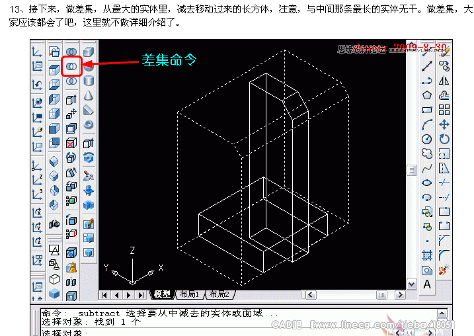Click the UCS Previous icon
Viewport: 474px width, 336px height.
click(x=37, y=85)
